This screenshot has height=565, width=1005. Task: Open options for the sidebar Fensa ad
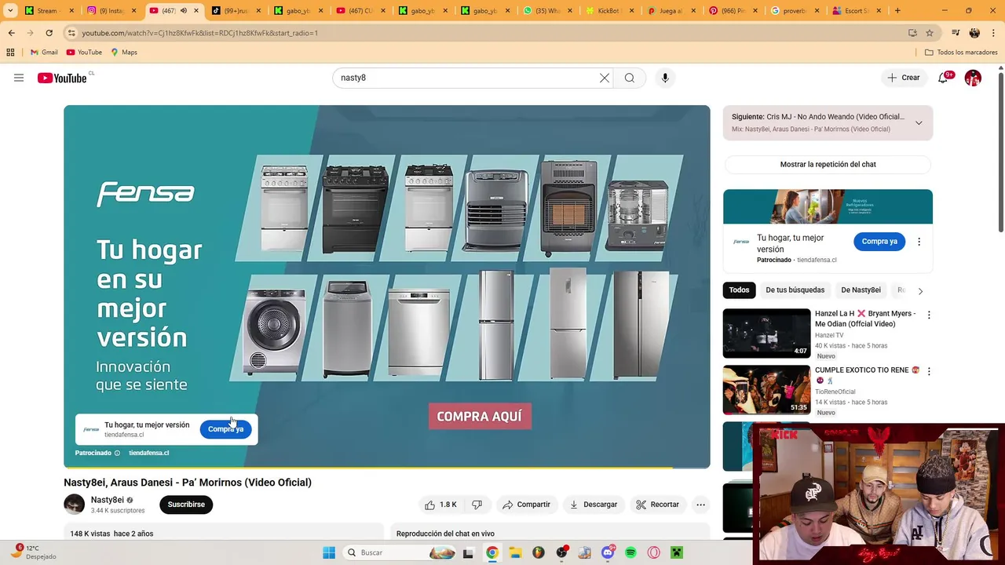pyautogui.click(x=919, y=242)
